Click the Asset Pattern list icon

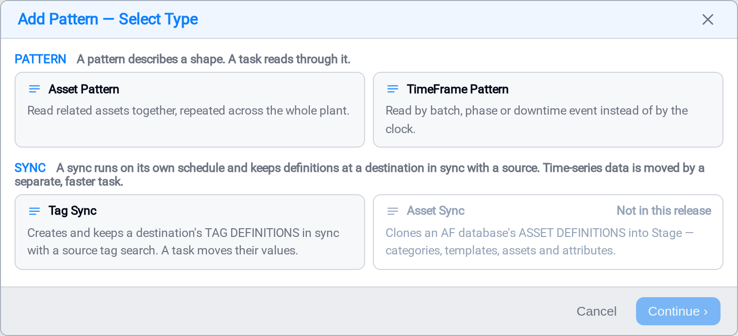click(x=34, y=89)
